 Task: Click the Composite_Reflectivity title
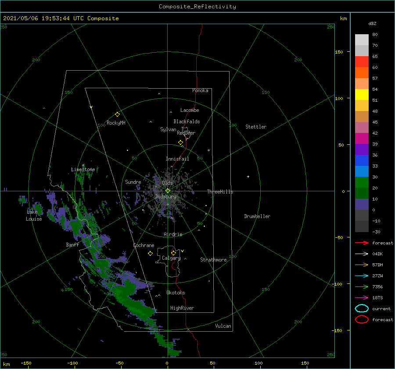point(197,7)
